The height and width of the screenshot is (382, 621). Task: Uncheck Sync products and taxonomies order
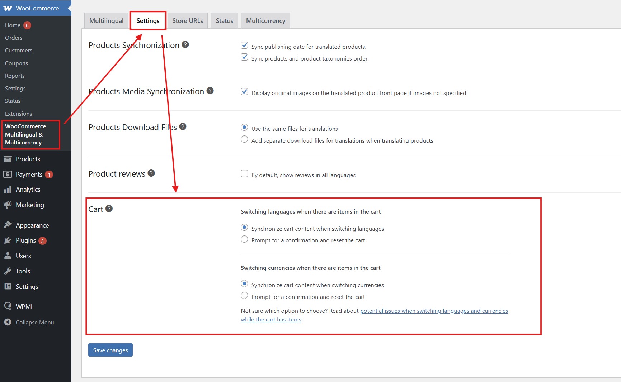tap(244, 57)
